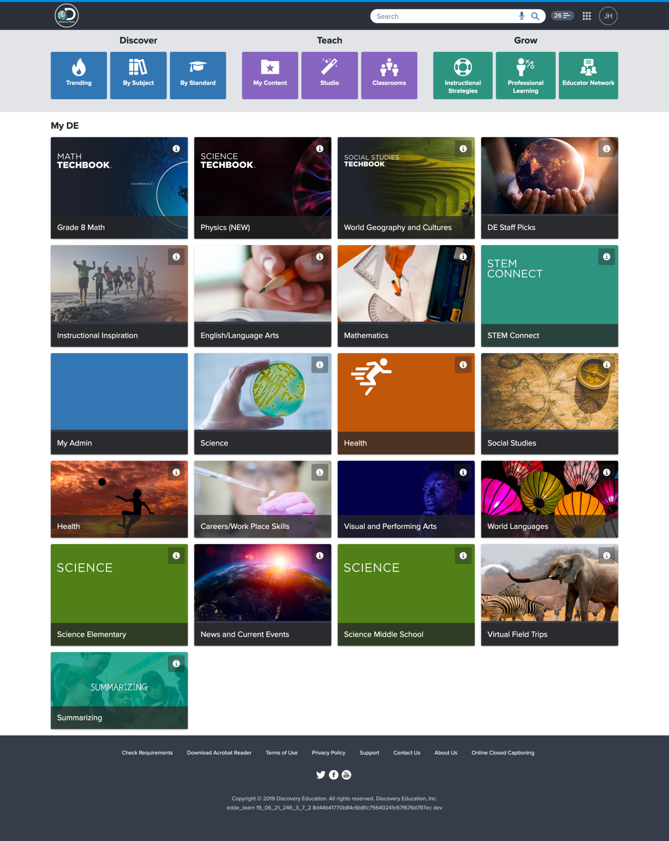
Task: Show info for Social Studies card
Action: [x=606, y=365]
